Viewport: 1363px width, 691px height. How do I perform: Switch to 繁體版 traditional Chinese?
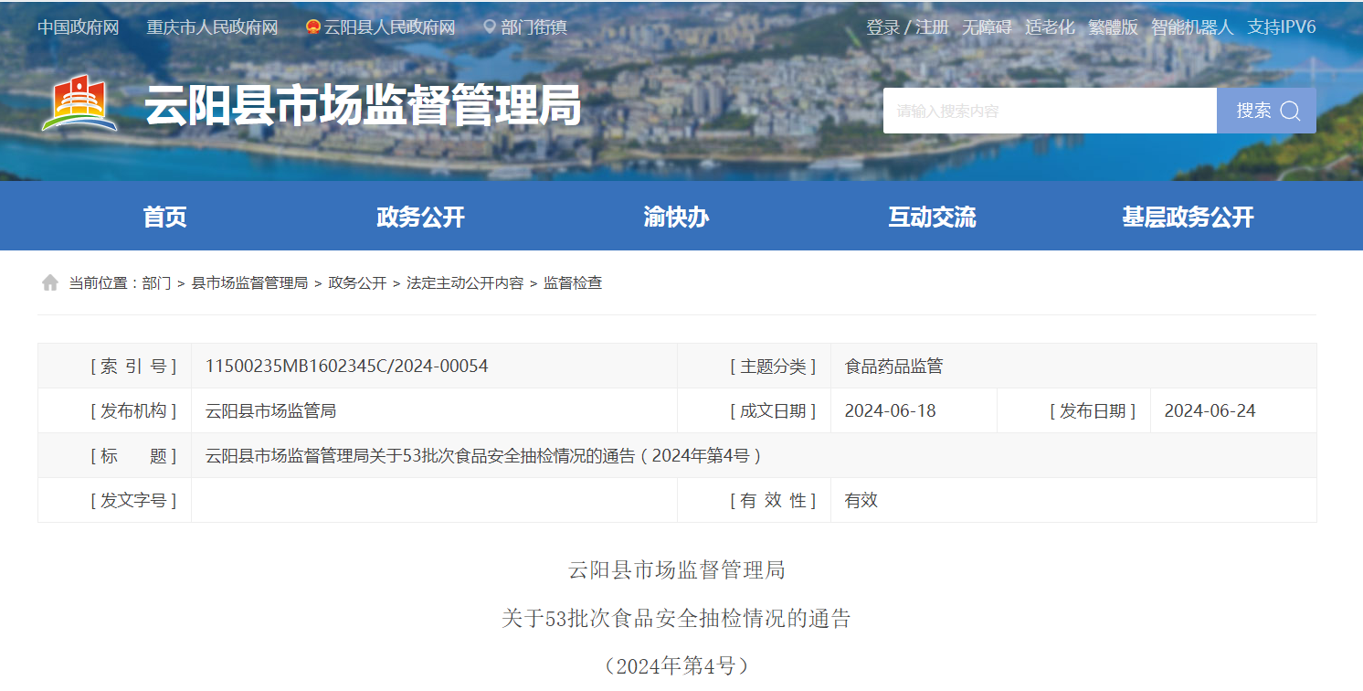point(1113,27)
